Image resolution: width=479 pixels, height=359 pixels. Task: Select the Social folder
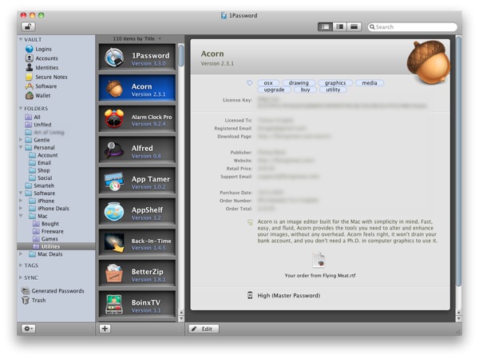[41, 178]
